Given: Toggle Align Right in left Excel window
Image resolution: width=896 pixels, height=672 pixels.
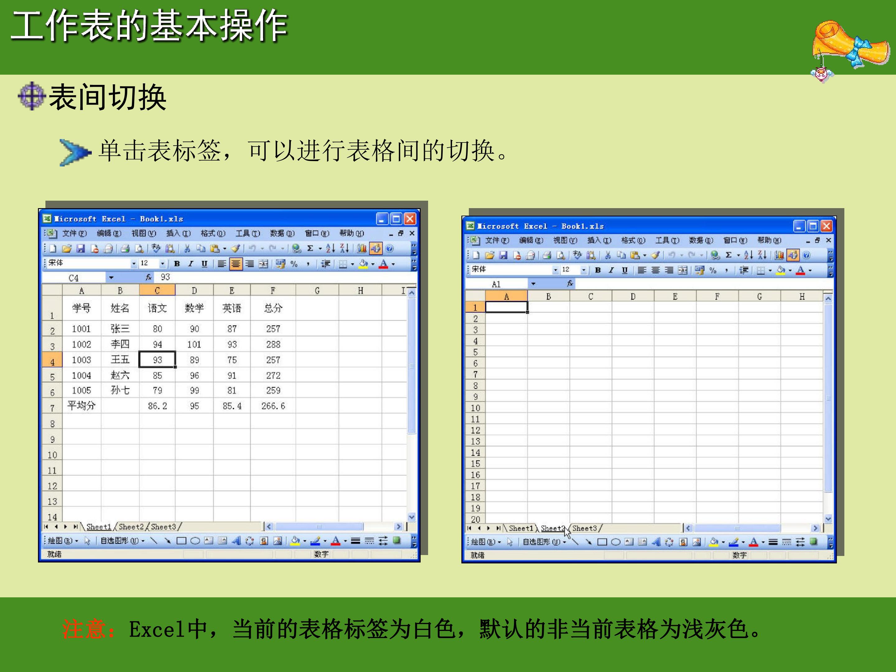Looking at the screenshot, I should point(250,264).
